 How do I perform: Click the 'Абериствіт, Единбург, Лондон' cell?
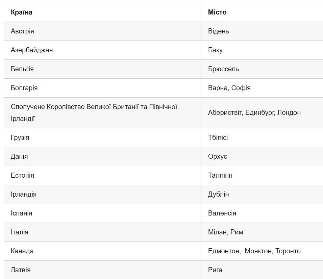(254, 112)
